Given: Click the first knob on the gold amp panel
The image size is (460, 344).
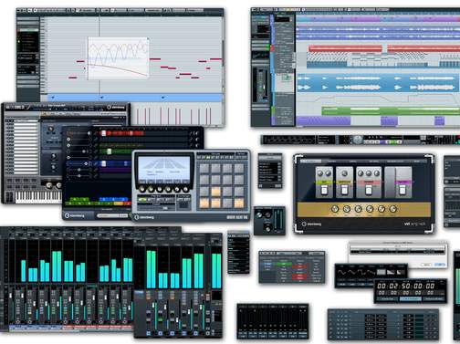Looking at the screenshot, I should (335, 209).
